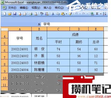Click the Copy icon
The width and height of the screenshot is (111, 98).
click(x=58, y=14)
